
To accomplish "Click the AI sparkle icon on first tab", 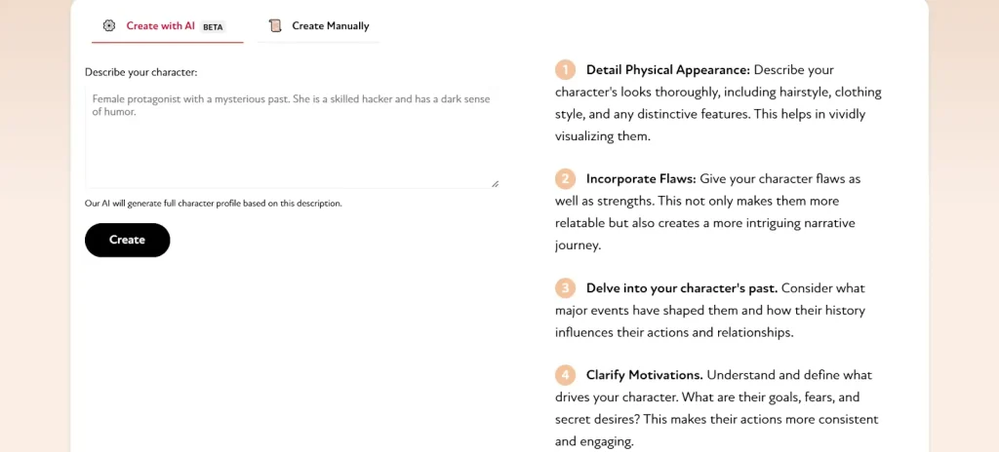I will click(108, 26).
